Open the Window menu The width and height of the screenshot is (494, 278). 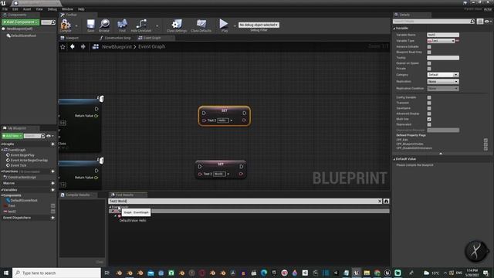tap(67, 9)
